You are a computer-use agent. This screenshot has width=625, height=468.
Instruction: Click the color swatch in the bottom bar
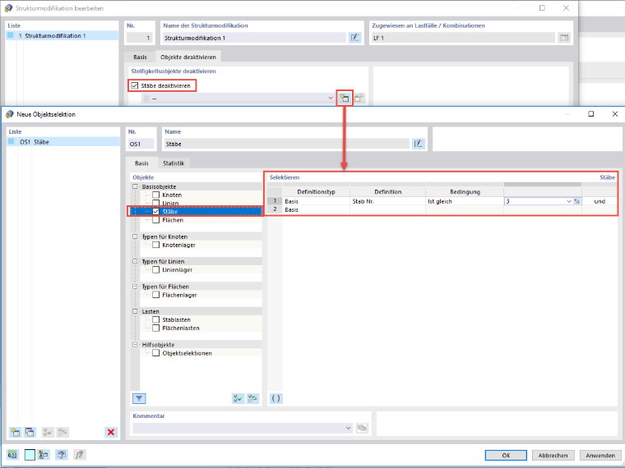click(30, 455)
